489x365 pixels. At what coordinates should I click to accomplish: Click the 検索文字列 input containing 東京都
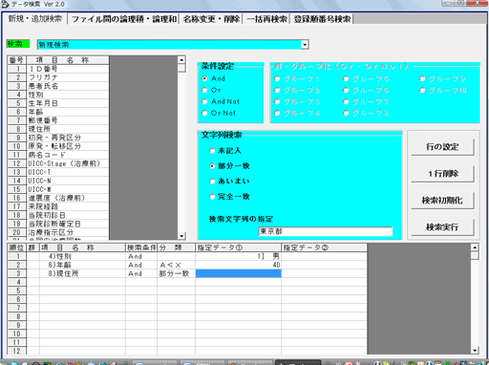326,231
